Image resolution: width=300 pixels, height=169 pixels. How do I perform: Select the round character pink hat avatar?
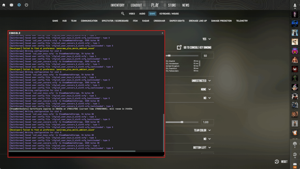pyautogui.click(x=295, y=87)
